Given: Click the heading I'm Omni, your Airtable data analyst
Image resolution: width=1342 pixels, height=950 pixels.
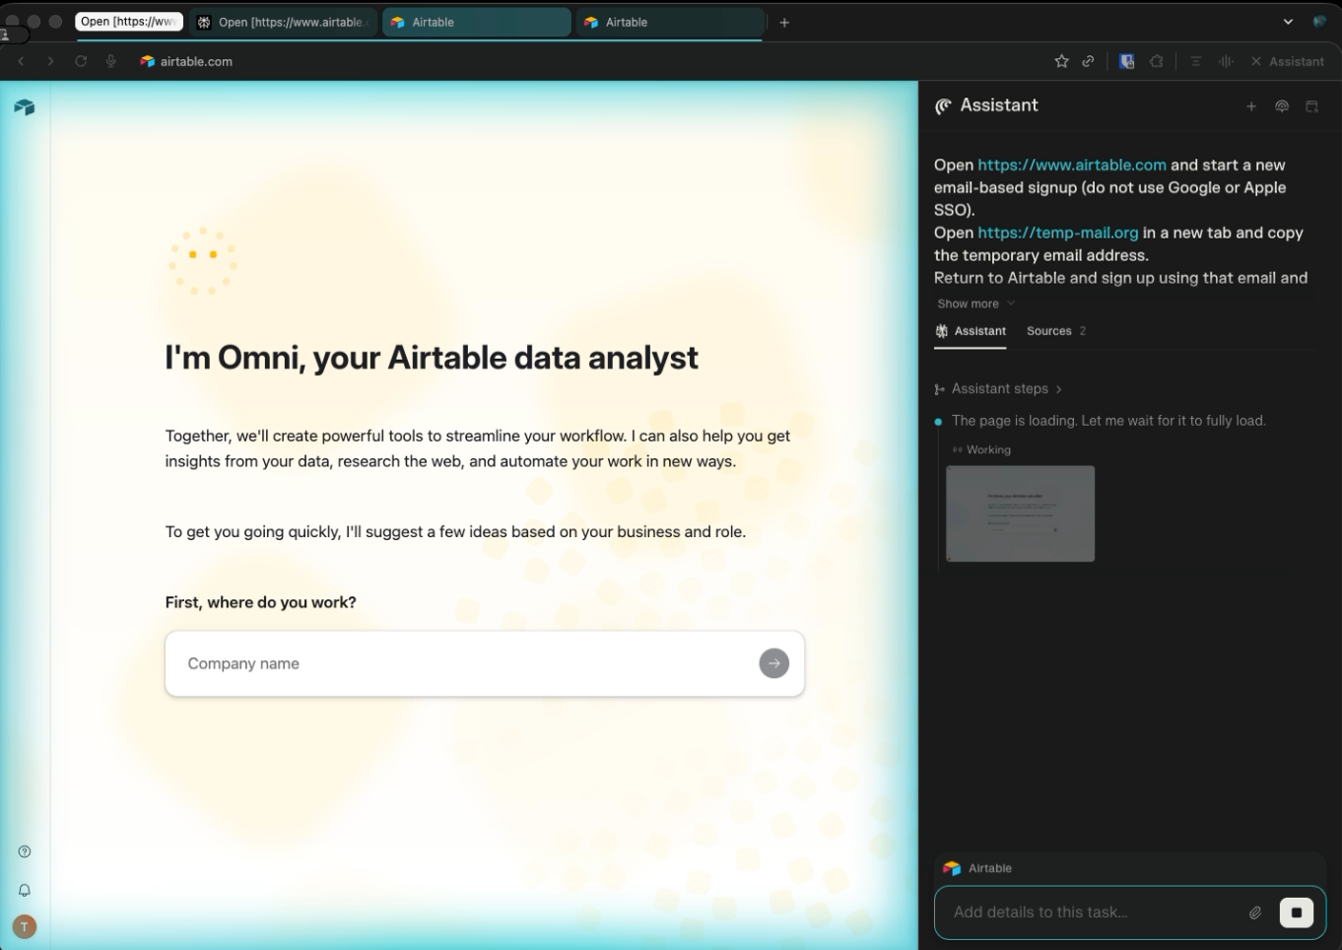Looking at the screenshot, I should (432, 358).
